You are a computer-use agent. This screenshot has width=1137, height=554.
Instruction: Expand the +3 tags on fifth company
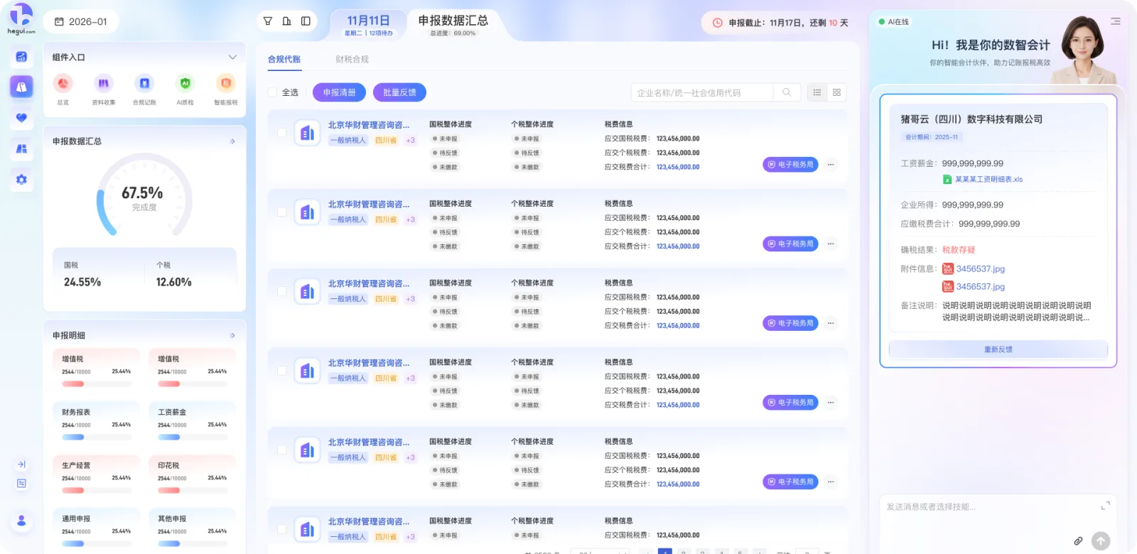tap(411, 457)
